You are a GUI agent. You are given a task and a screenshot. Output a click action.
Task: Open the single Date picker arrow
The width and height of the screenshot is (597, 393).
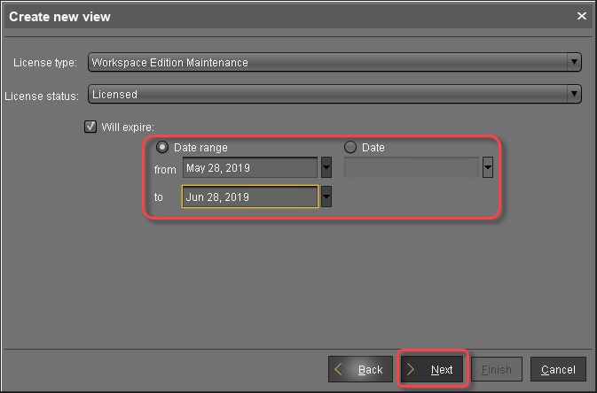tap(487, 168)
